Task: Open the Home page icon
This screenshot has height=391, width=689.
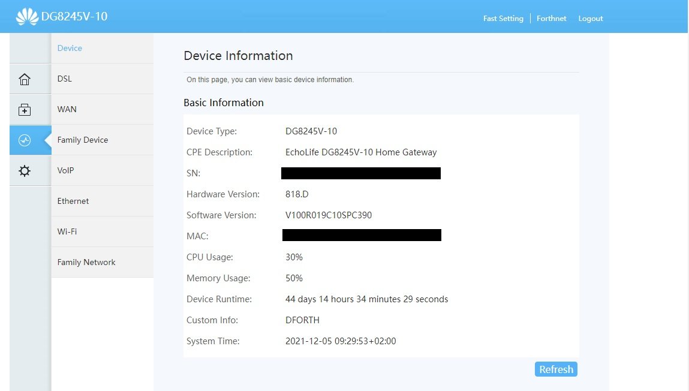Action: click(x=25, y=79)
